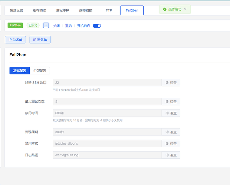230x185 pixels.
Task: Click 设置 for 禁用方式
Action: tap(171, 144)
